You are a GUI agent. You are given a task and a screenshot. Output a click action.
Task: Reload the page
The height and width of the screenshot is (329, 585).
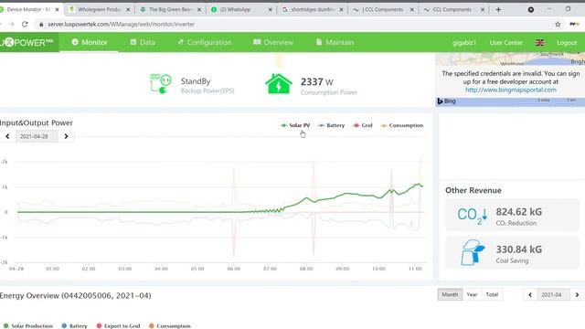(x=25, y=25)
